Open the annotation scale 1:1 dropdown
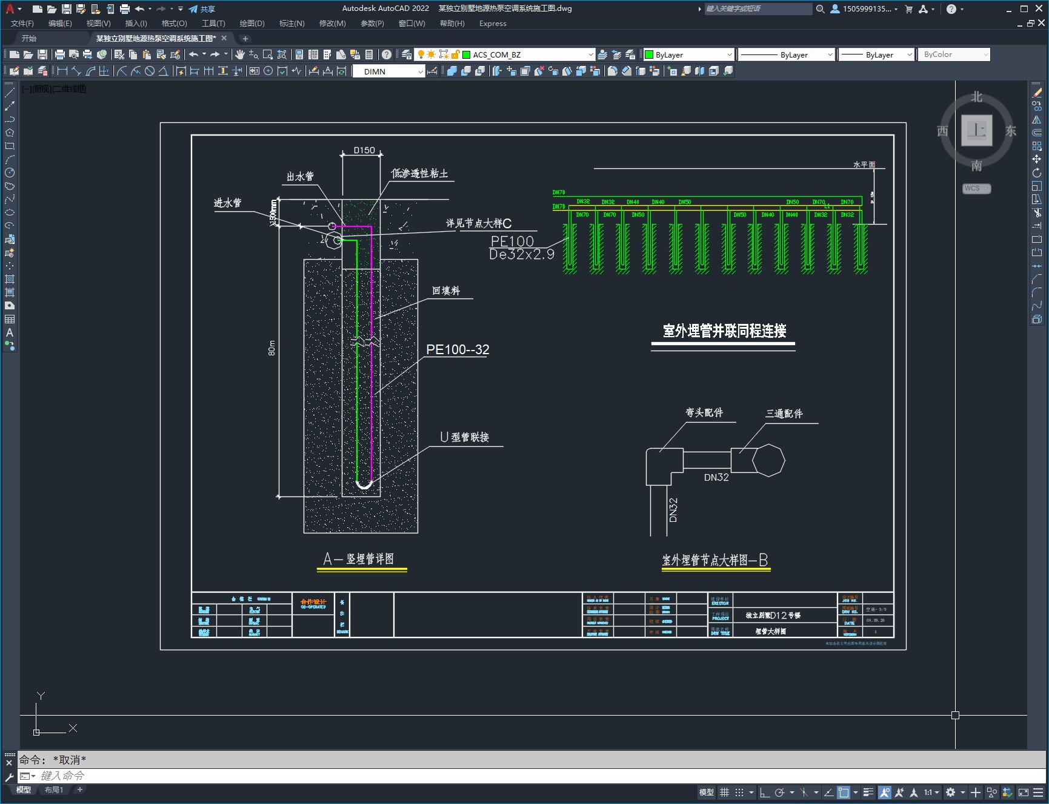The width and height of the screenshot is (1049, 804). (931, 792)
